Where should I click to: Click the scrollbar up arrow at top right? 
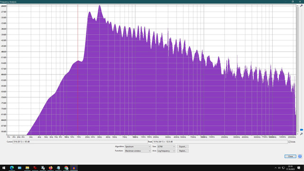[297, 6]
